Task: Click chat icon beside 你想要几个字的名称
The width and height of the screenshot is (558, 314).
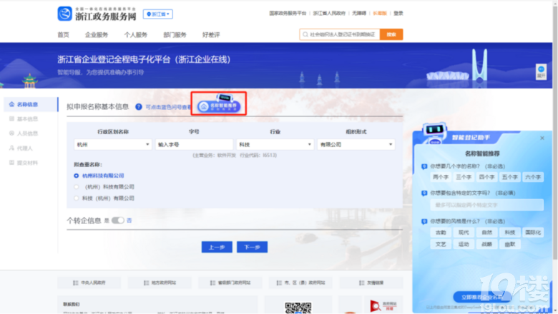Action: point(424,166)
